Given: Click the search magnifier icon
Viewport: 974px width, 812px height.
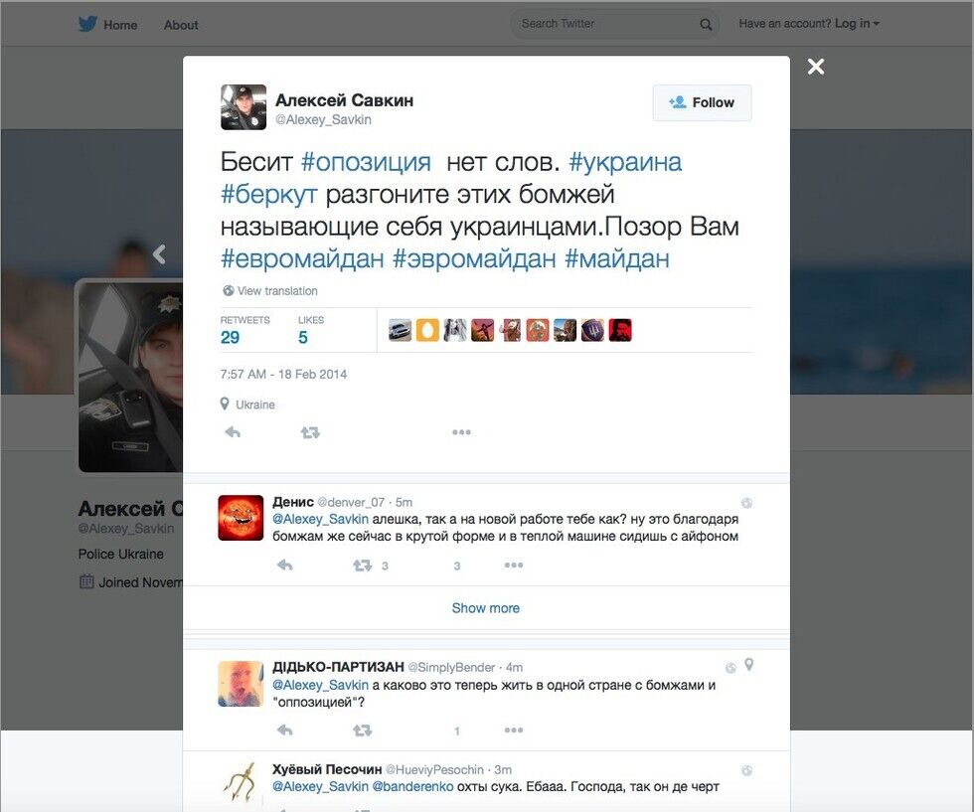Looking at the screenshot, I should 706,24.
